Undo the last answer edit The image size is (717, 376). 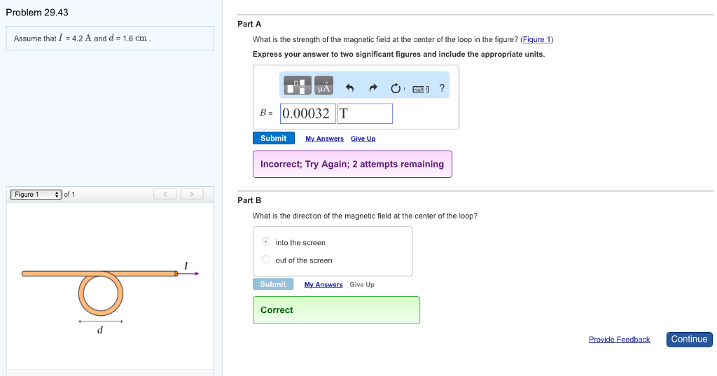tap(350, 88)
